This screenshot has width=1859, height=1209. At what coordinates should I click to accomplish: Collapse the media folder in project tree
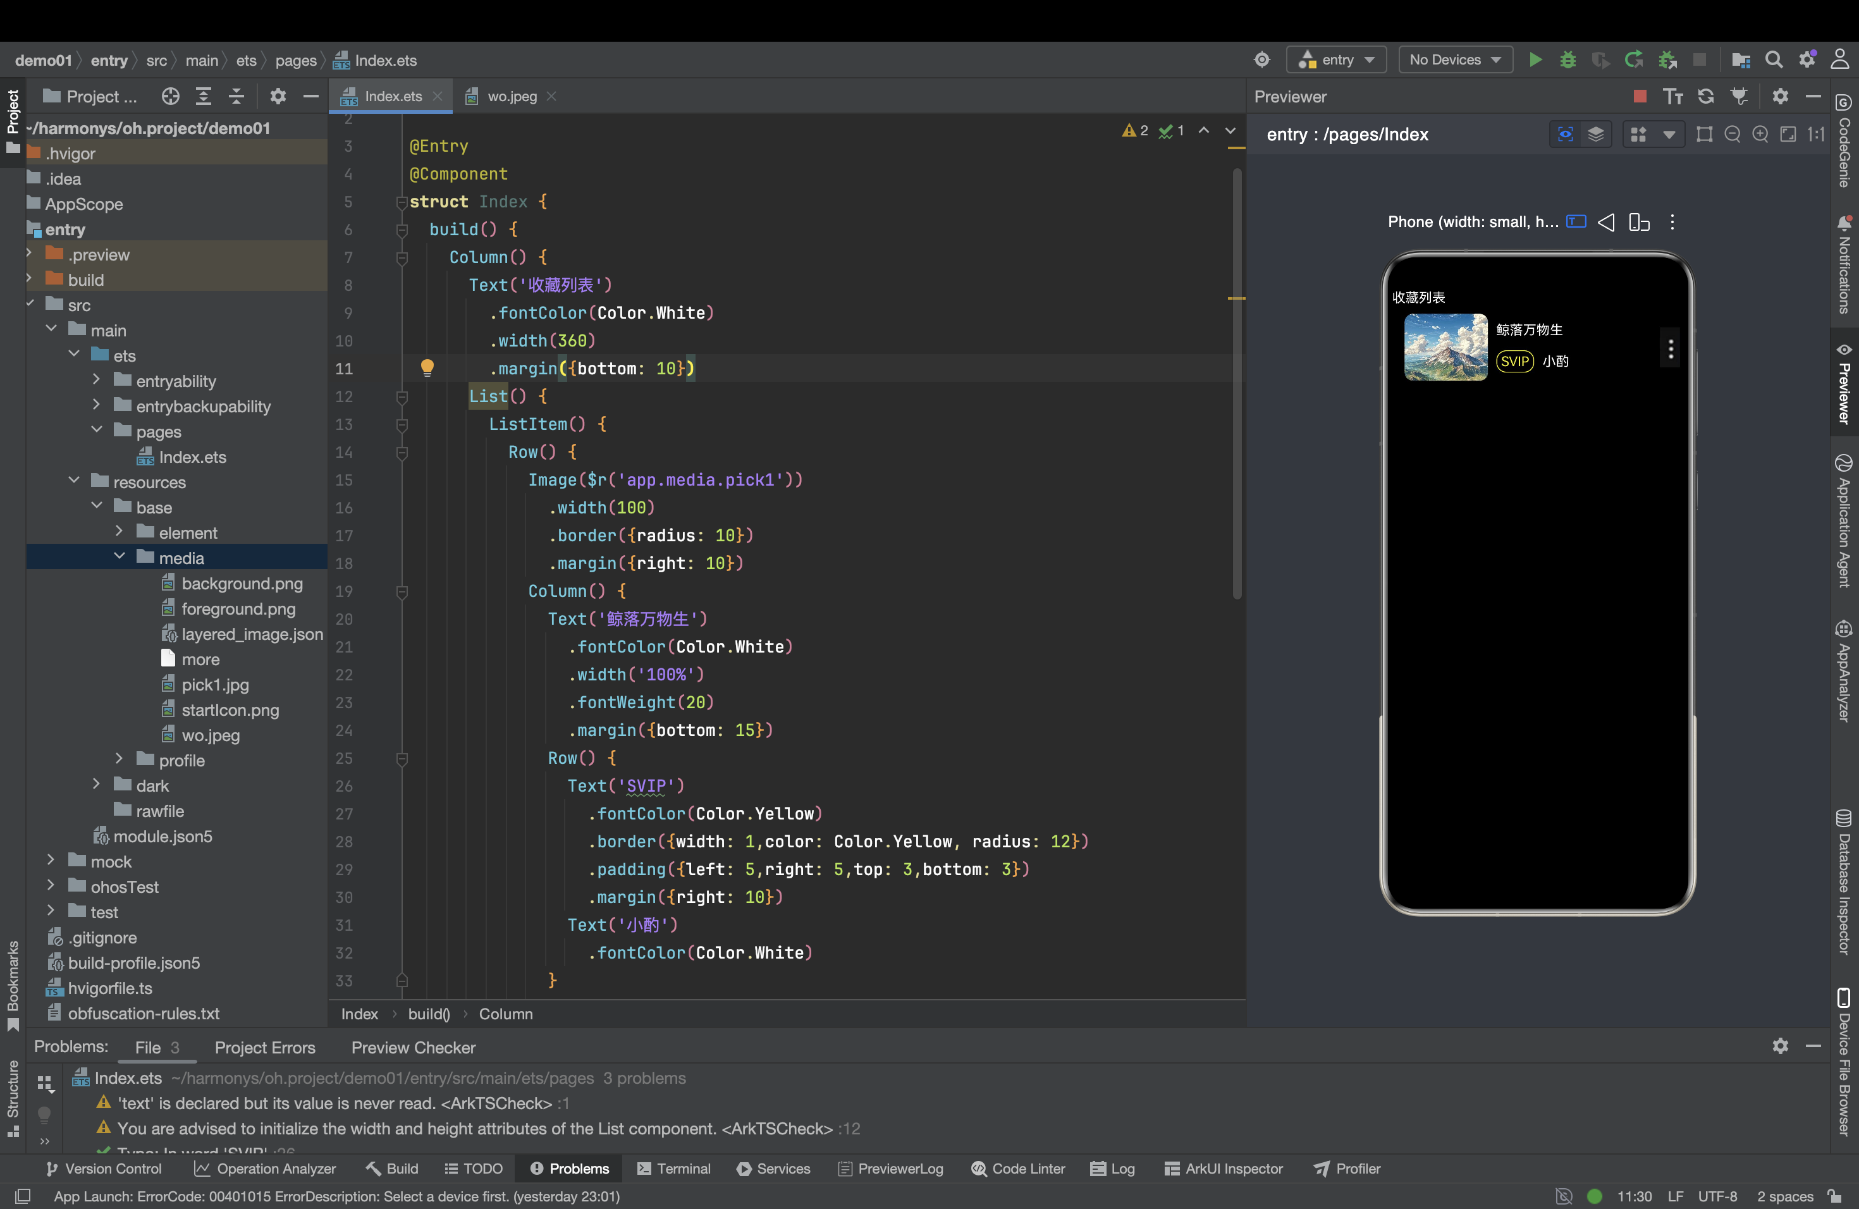point(120,557)
